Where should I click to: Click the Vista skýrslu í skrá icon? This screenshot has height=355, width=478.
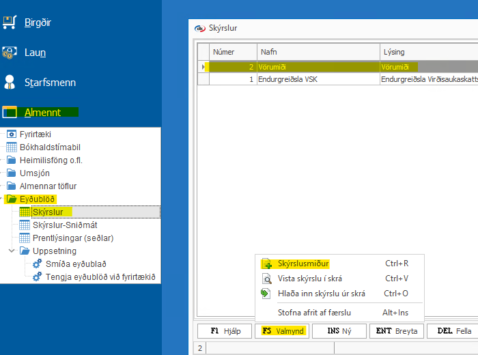click(266, 279)
